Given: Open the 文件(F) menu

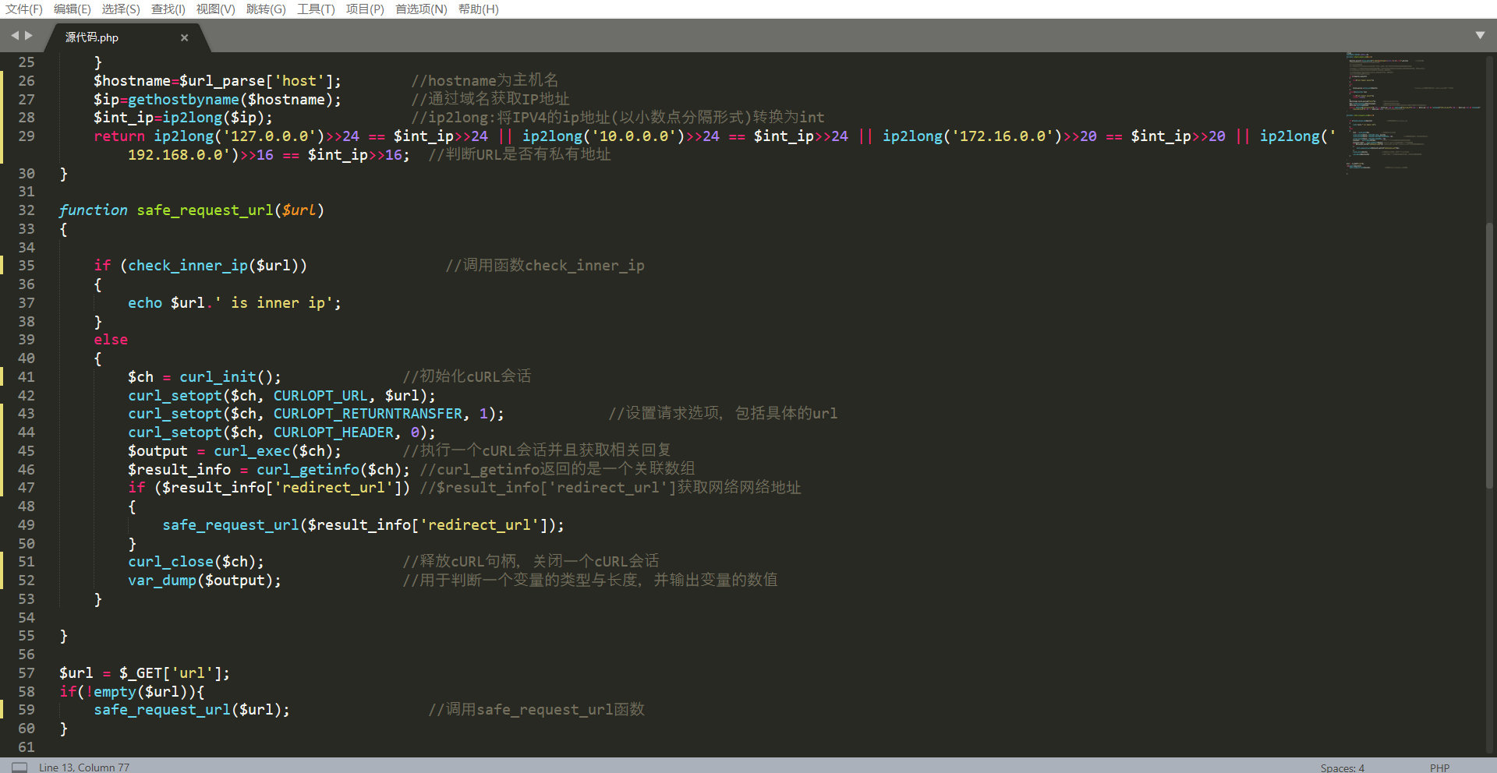Looking at the screenshot, I should point(24,9).
